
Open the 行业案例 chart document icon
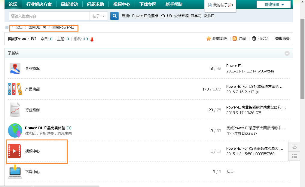[x=15, y=110]
